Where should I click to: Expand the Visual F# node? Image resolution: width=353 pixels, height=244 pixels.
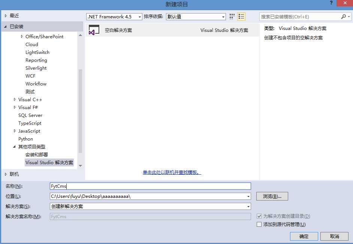pyautogui.click(x=15, y=107)
